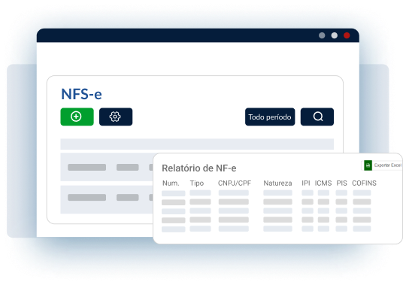Select the IPI column header
This screenshot has width=403, height=285.
point(305,183)
